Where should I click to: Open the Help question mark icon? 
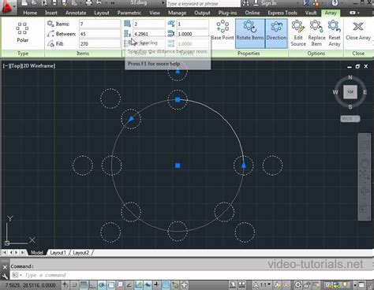point(335,3)
